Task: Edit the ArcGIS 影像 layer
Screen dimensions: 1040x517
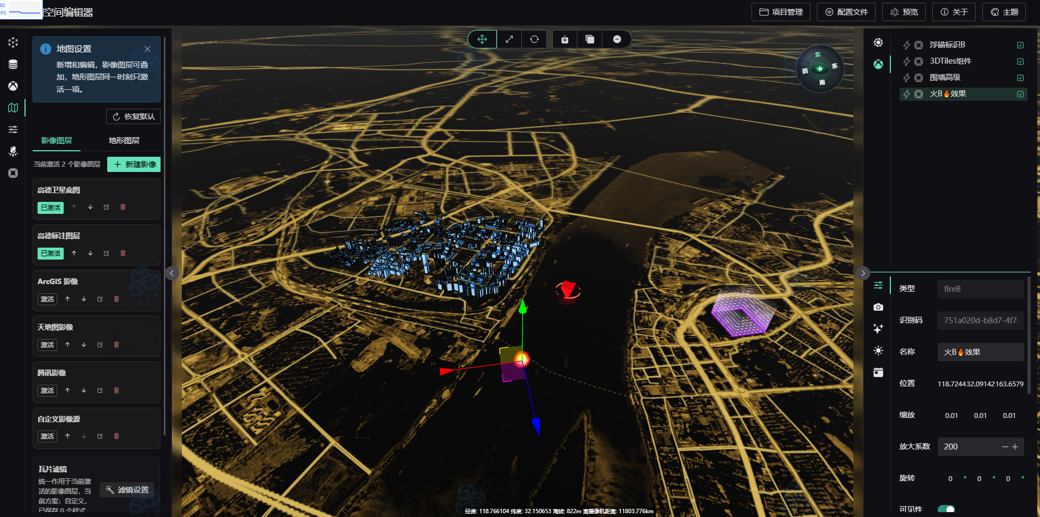Action: [x=100, y=299]
